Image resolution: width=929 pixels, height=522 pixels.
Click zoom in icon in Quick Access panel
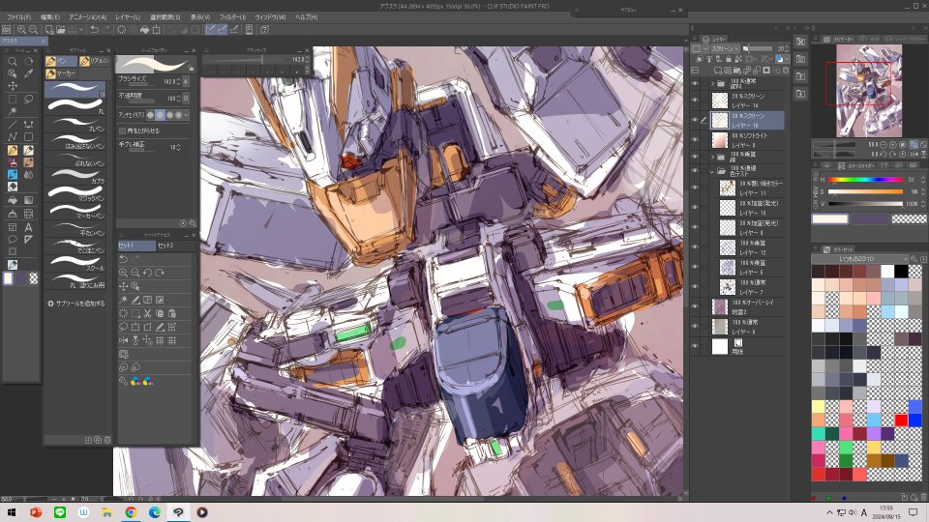click(123, 273)
